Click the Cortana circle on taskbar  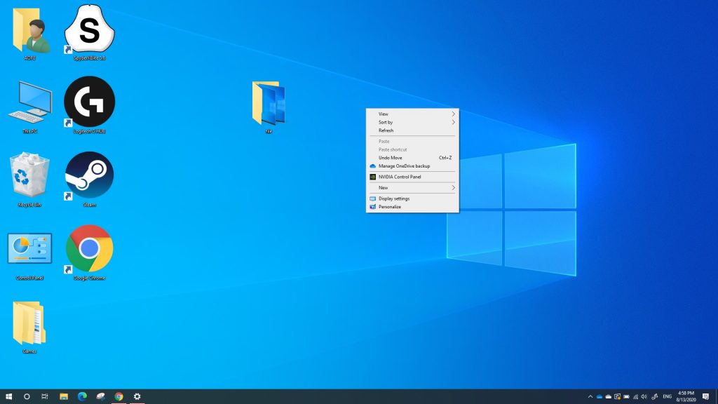27,397
